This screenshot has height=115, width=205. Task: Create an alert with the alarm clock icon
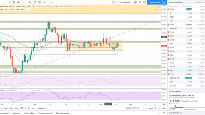pos(40,2)
